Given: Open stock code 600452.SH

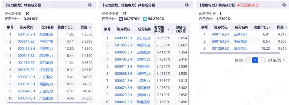Looking at the screenshot, I should click(26, 48).
